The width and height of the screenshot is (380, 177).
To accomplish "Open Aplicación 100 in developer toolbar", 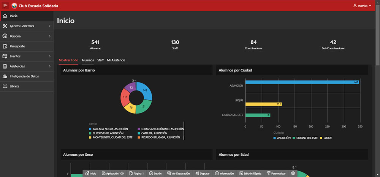I will [113, 173].
